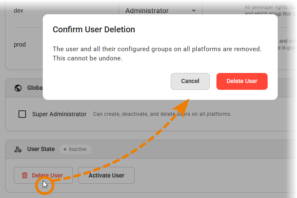This screenshot has width=297, height=198.
Task: Click the globe icon in Global section
Action: tap(18, 88)
